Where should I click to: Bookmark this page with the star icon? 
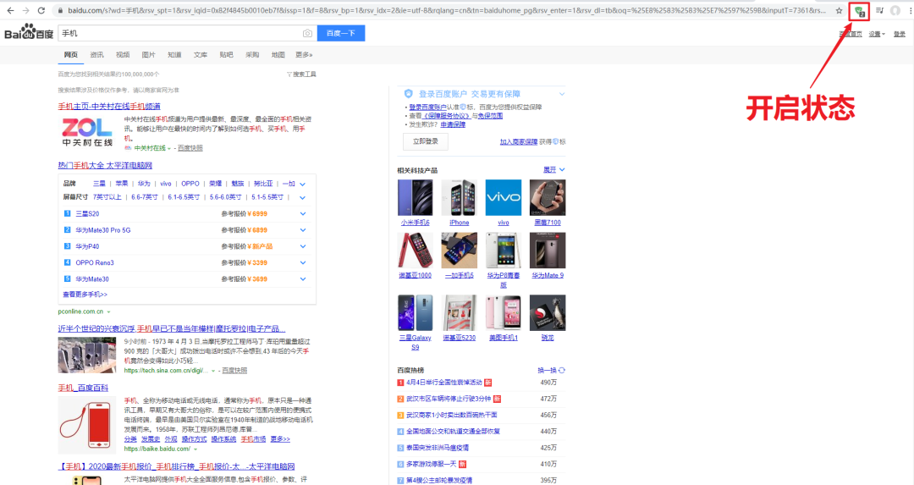coord(839,10)
